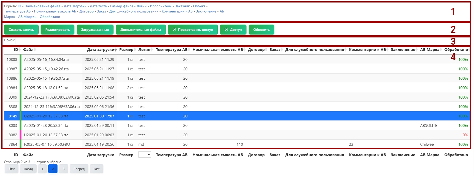Open Дополнительные файлы
The height and width of the screenshot is (178, 474).
point(141,30)
